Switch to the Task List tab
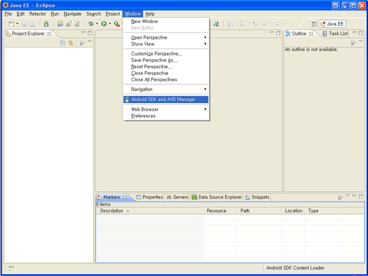Screen dimensions: 368x276 click(x=335, y=34)
